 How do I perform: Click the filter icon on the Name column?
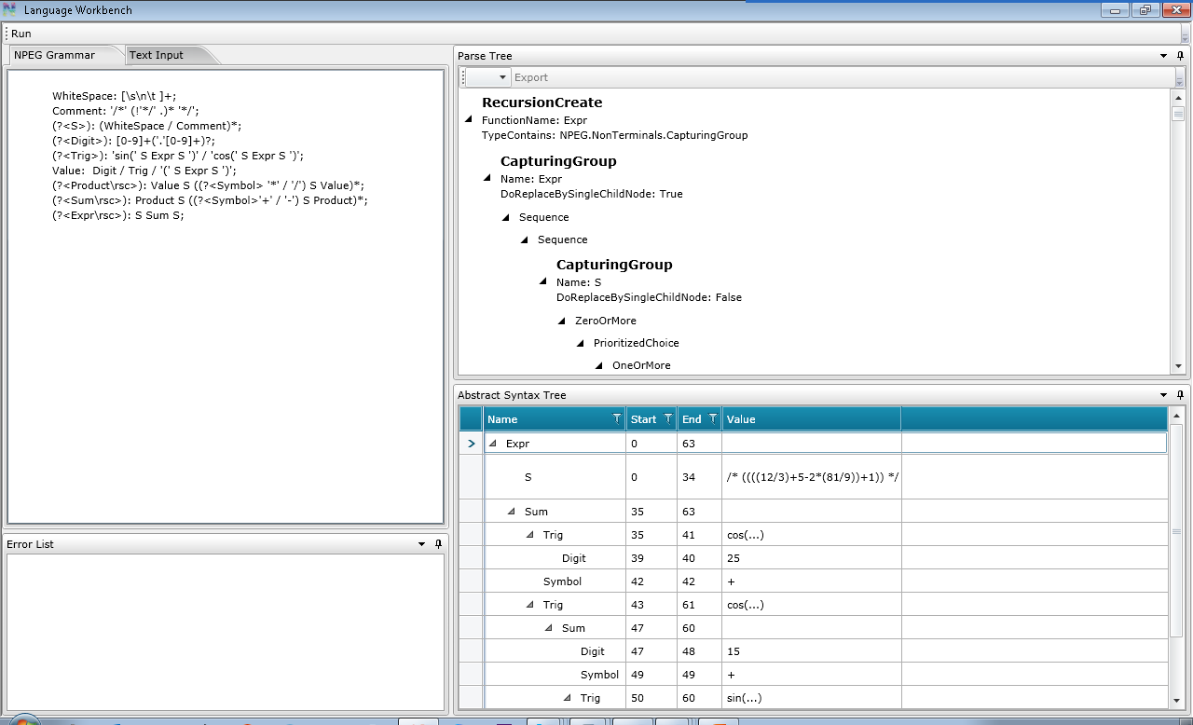(x=616, y=419)
